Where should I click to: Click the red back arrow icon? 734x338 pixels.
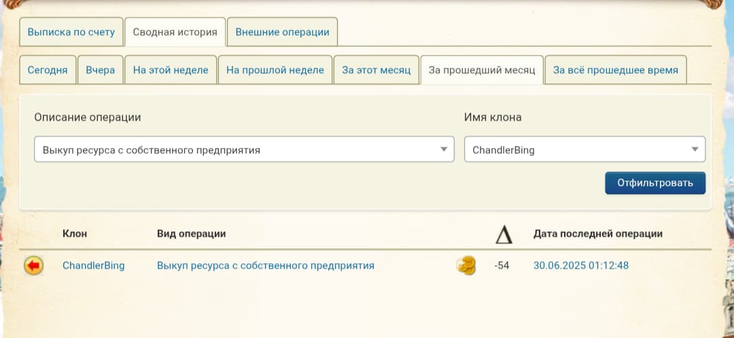(33, 266)
